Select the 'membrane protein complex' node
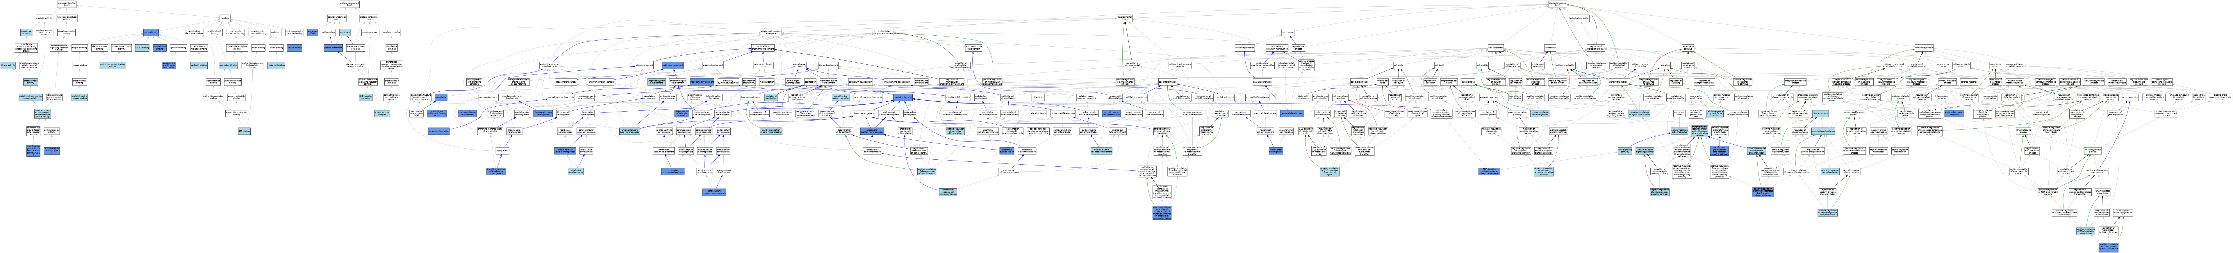Viewport: 2233px width, 253px height. point(355,48)
